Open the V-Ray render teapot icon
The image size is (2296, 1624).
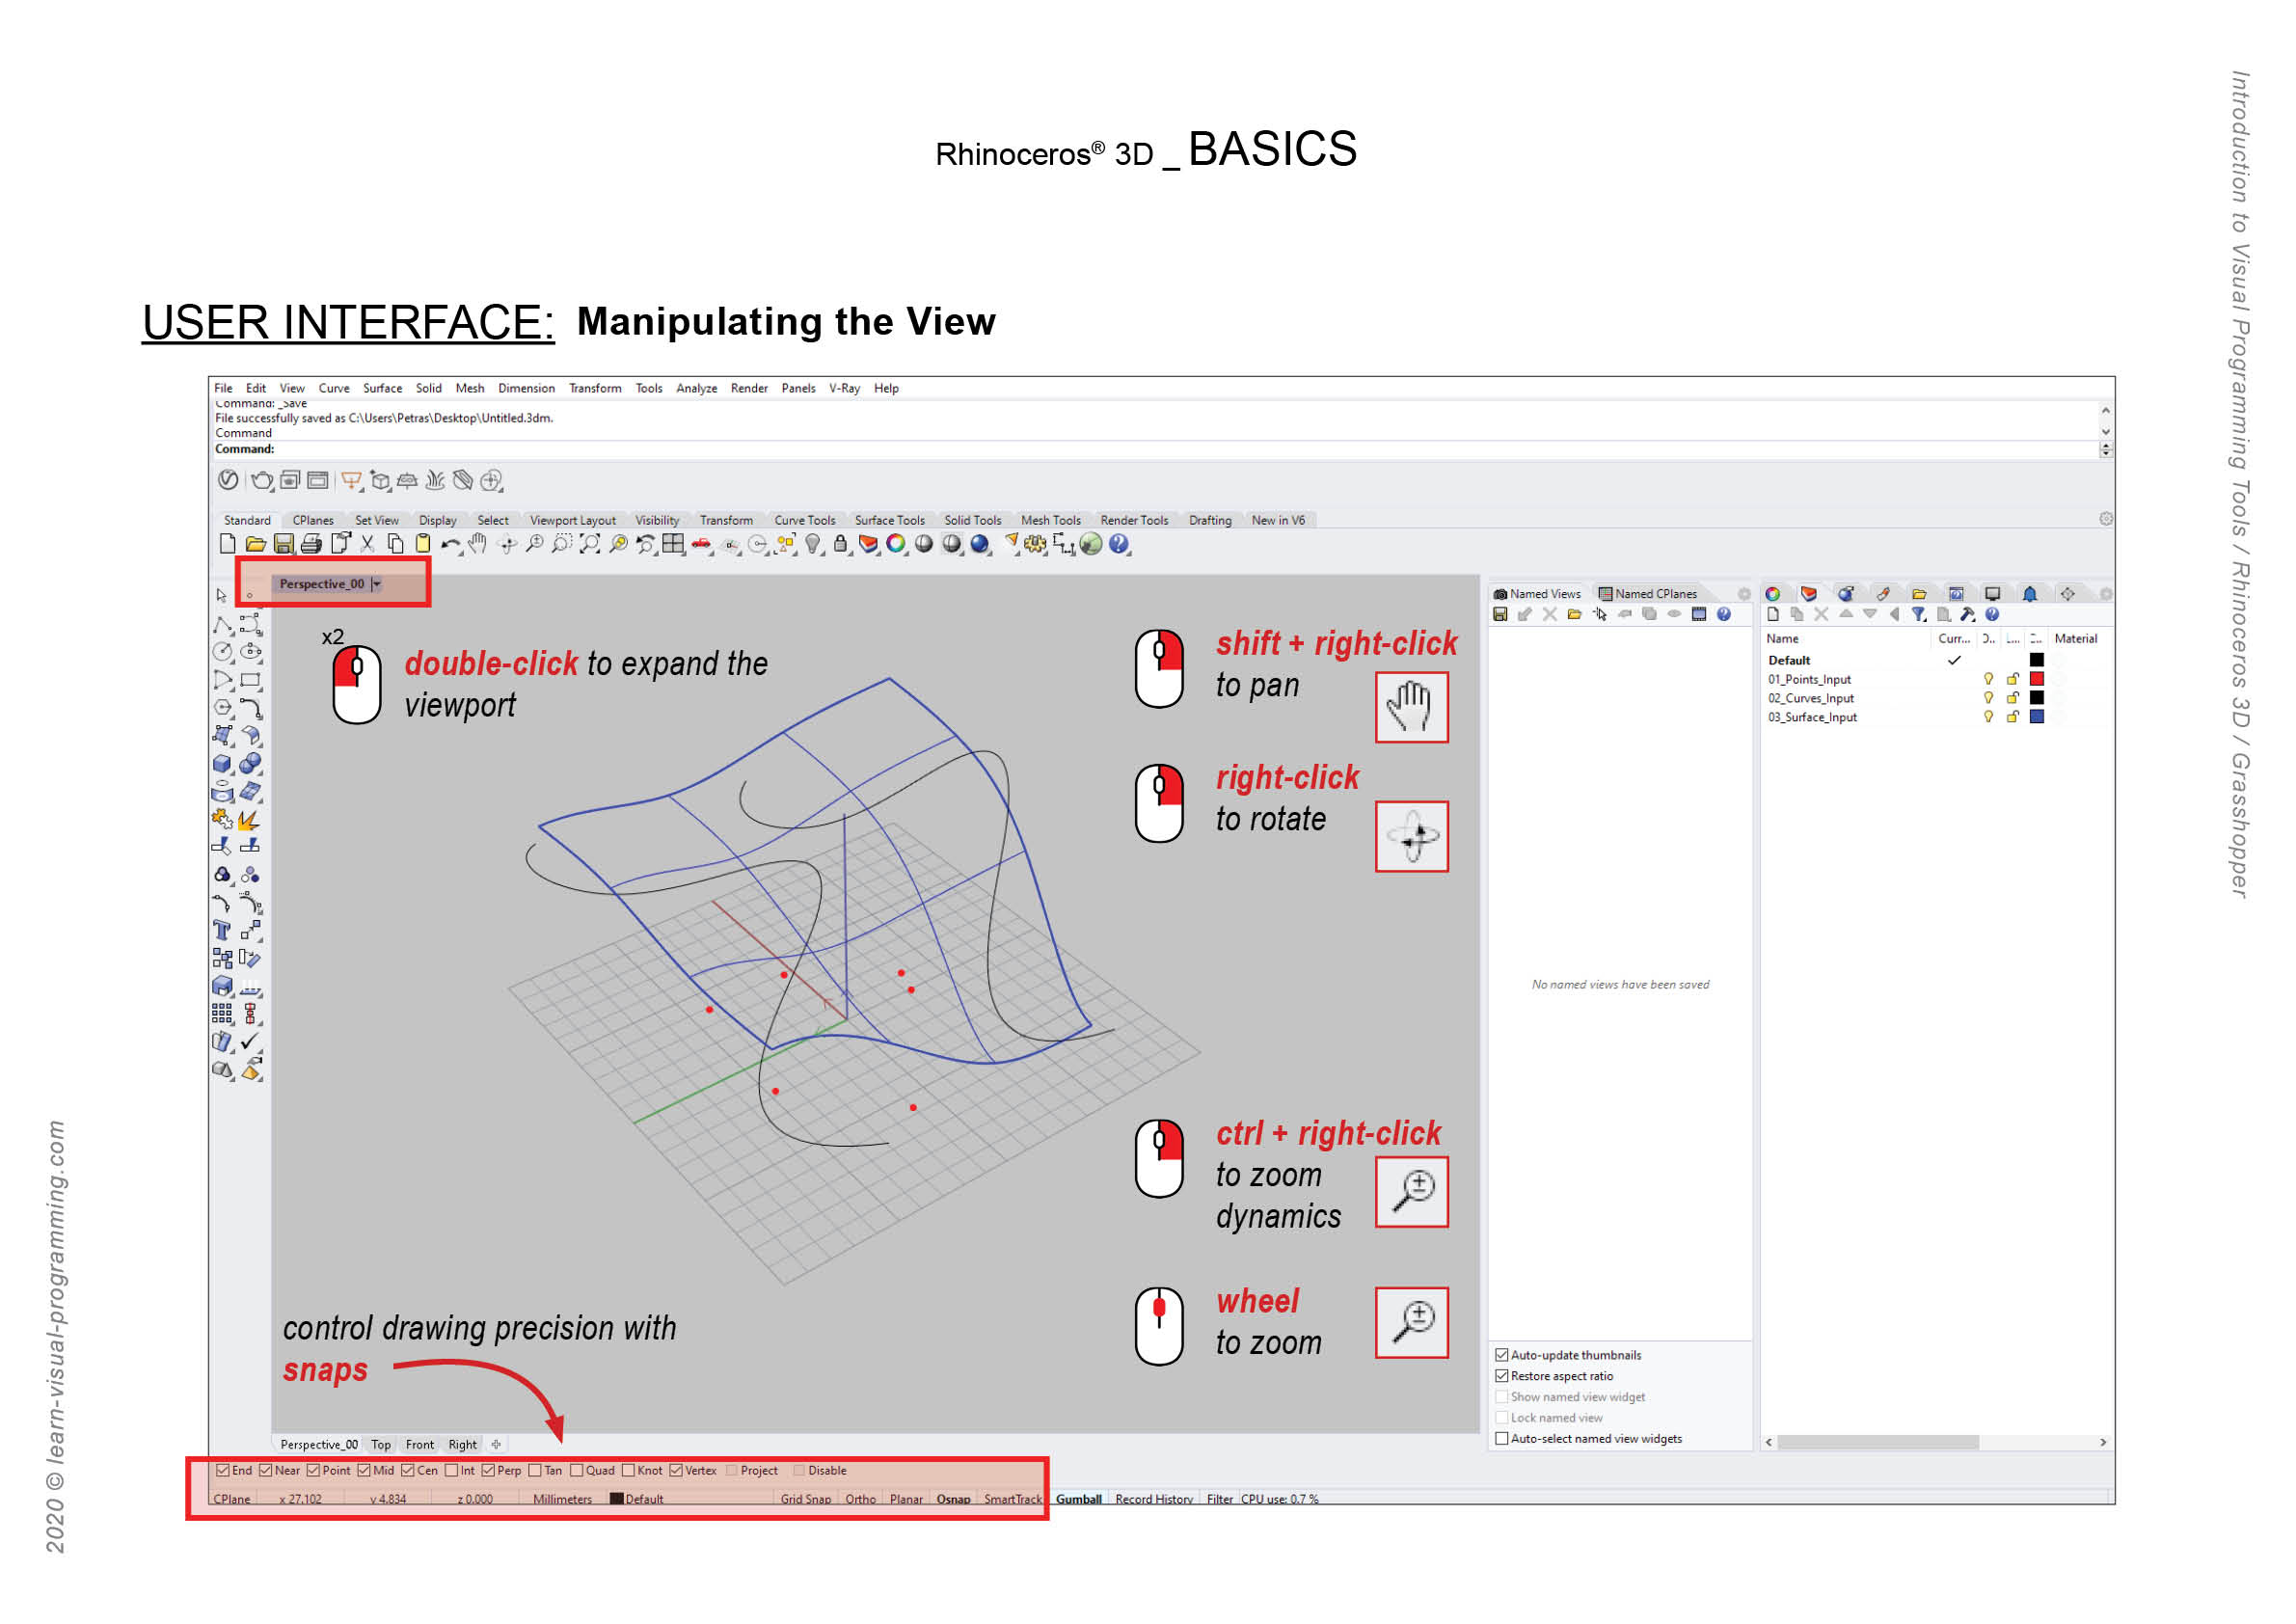click(x=263, y=481)
